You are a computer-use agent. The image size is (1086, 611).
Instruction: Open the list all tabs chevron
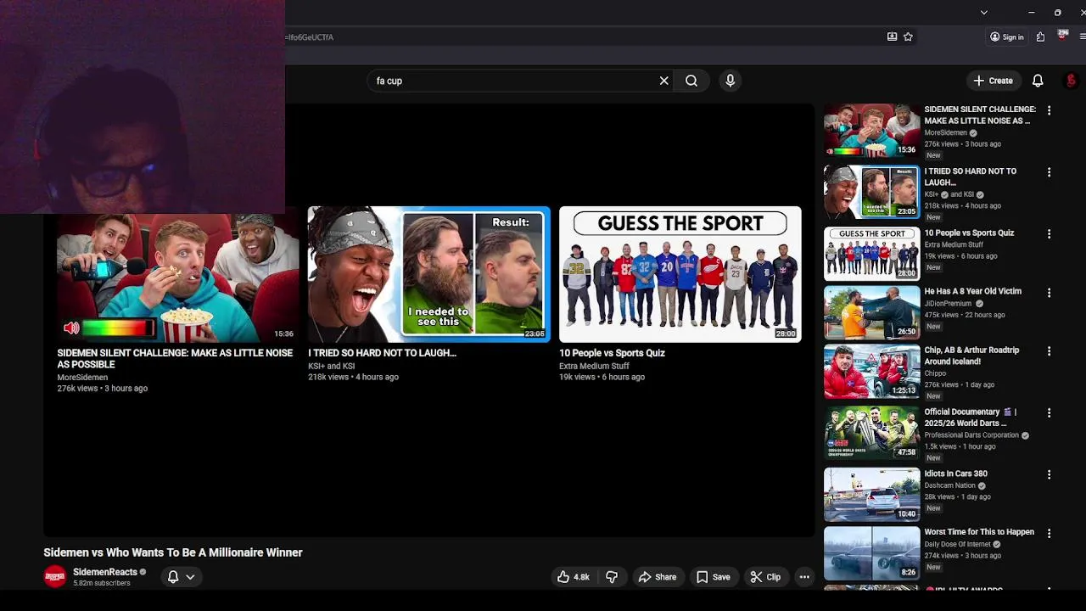click(x=983, y=13)
